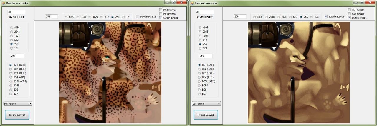
Task: Click top 256 size field in right window
Action: point(240,17)
